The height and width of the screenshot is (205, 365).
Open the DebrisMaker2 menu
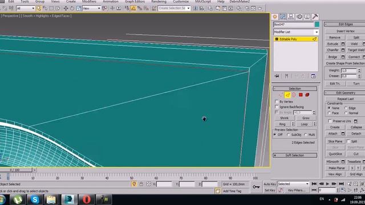tap(240, 1)
